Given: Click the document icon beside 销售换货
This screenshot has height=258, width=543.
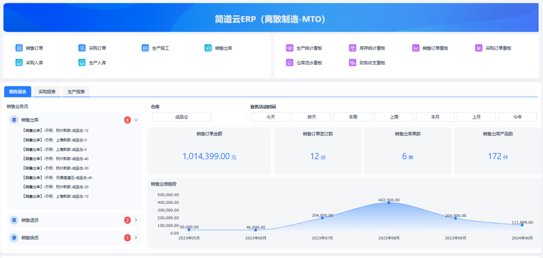Looking at the screenshot, I should pyautogui.click(x=14, y=238).
